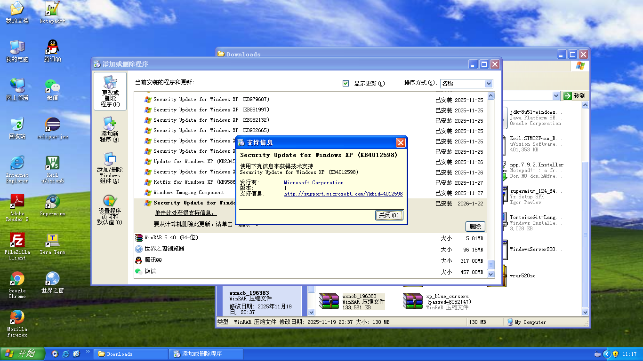Click the Microsoft Corporation publisher link
The height and width of the screenshot is (361, 643).
pyautogui.click(x=313, y=182)
